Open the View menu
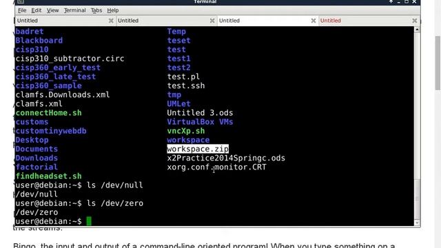 52,10
